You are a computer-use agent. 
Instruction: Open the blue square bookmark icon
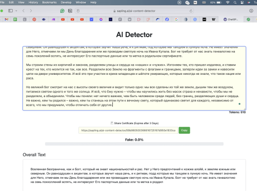(x=92, y=20)
